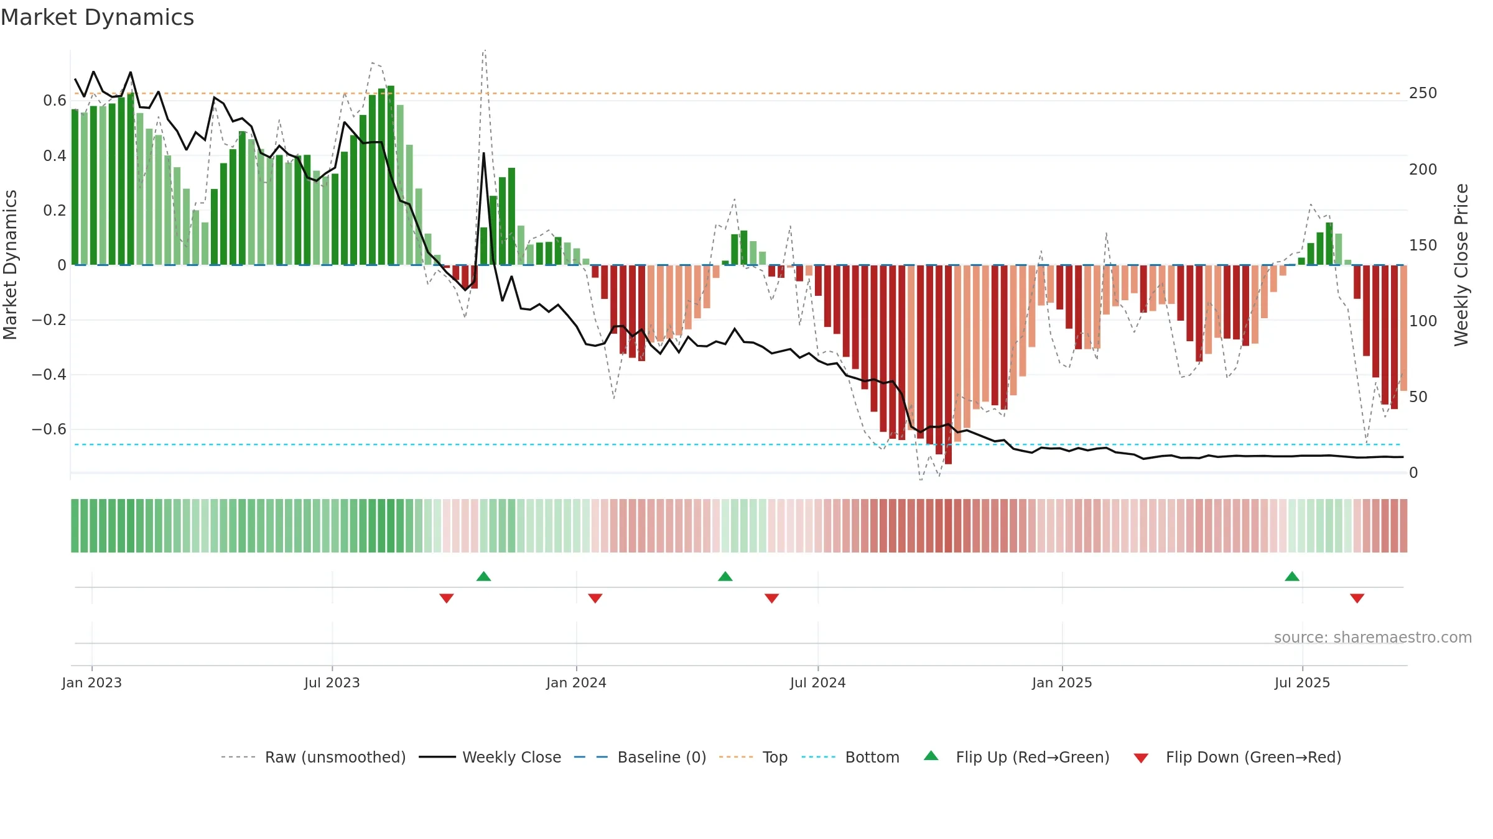Toggle the Bottom legend entry
Viewport: 1493px width, 839px height.
click(x=850, y=757)
